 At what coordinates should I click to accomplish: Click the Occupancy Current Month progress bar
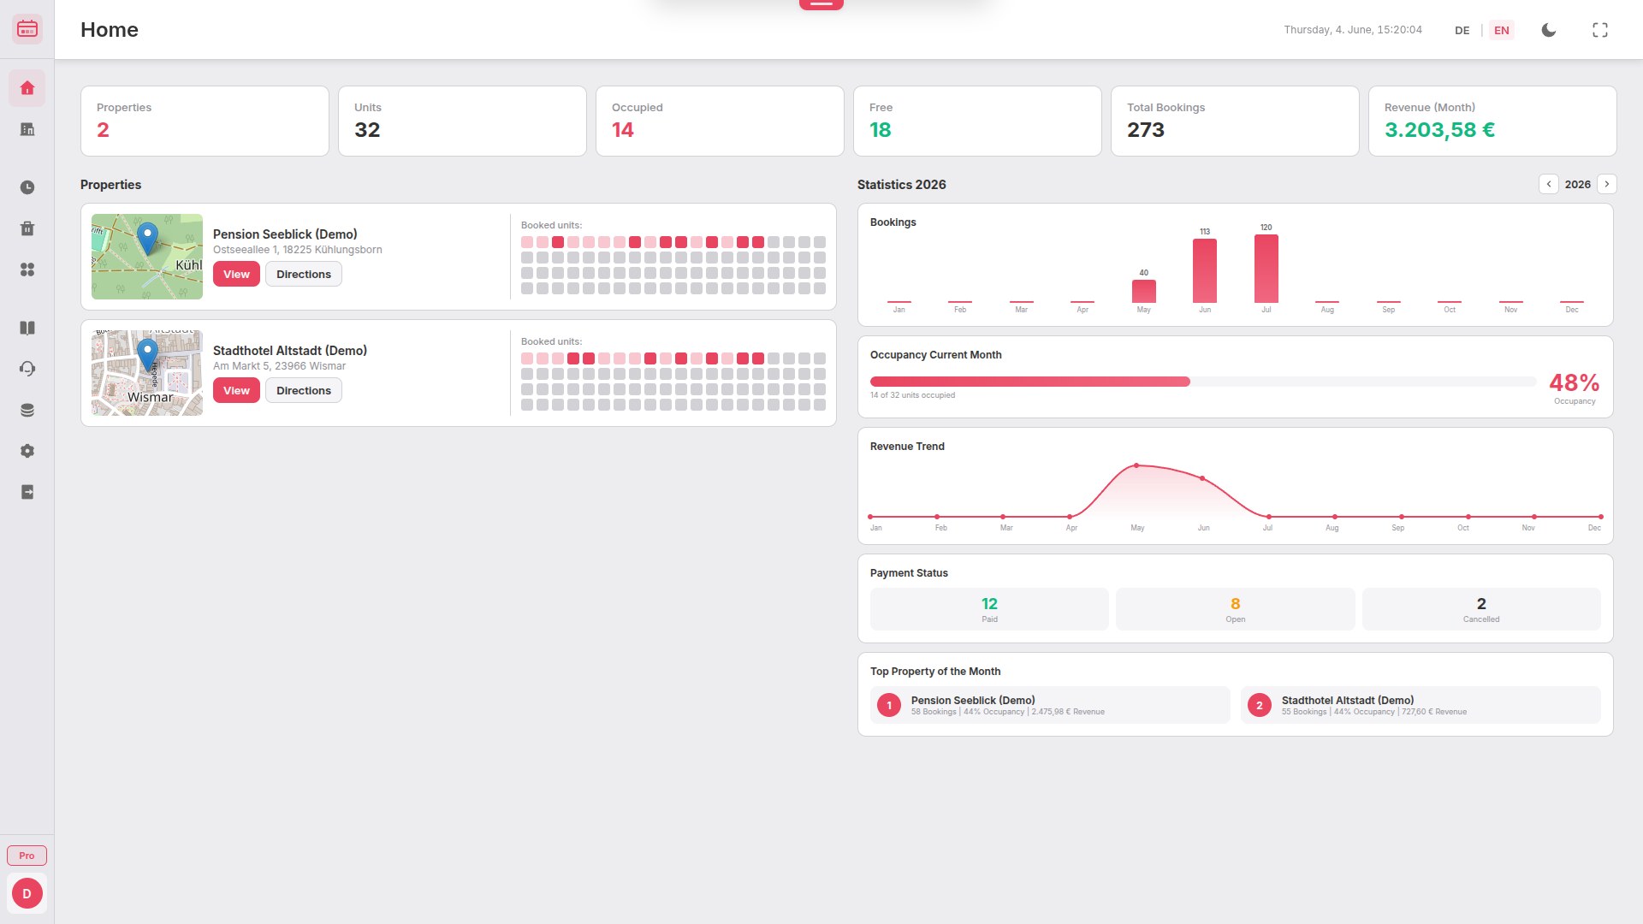[x=1203, y=382]
